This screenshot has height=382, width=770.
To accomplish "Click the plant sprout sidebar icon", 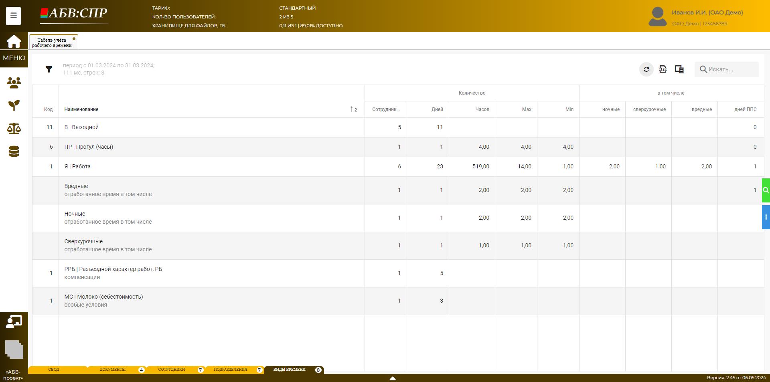I will click(x=14, y=105).
